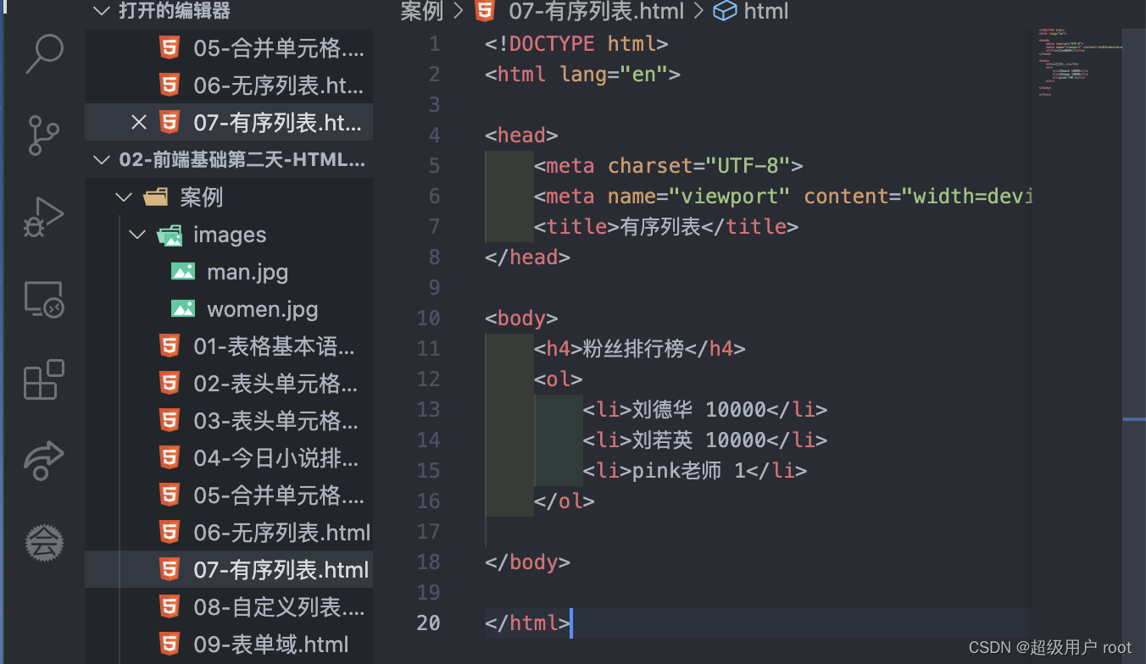Click the lang="en" attribute on line 2
Image resolution: width=1146 pixels, height=664 pixels.
click(x=614, y=74)
